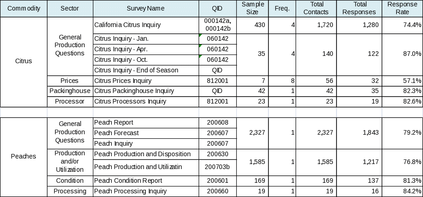423x197 pixels.
Task: Select the Peach Inquiry cell
Action: tap(146, 144)
